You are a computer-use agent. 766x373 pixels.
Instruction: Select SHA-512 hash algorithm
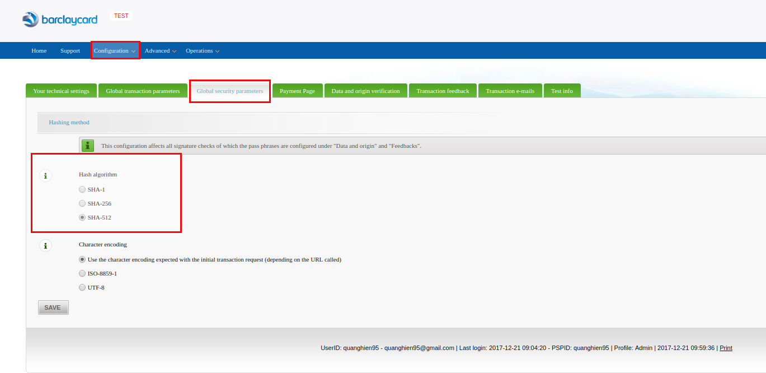click(82, 217)
